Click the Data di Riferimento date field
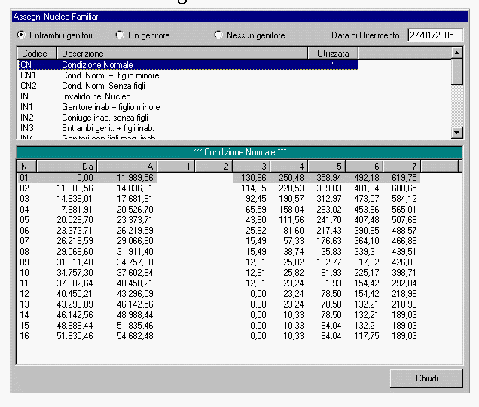 (435, 35)
